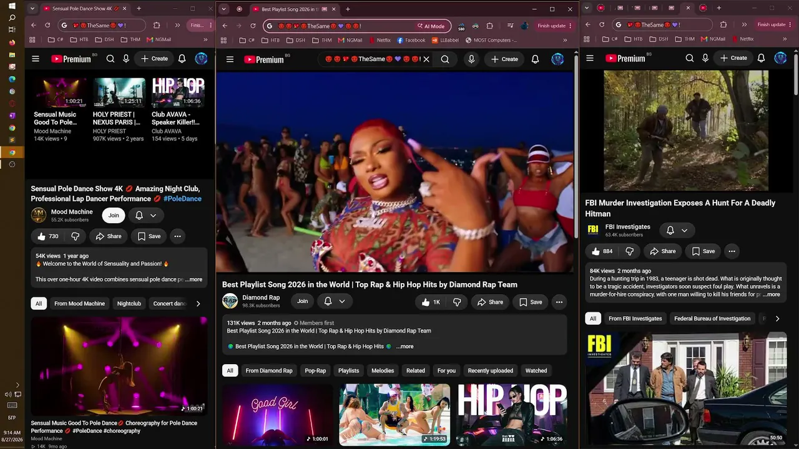Image resolution: width=799 pixels, height=449 pixels.
Task: Open account avatar in right YouTube window
Action: click(780, 58)
